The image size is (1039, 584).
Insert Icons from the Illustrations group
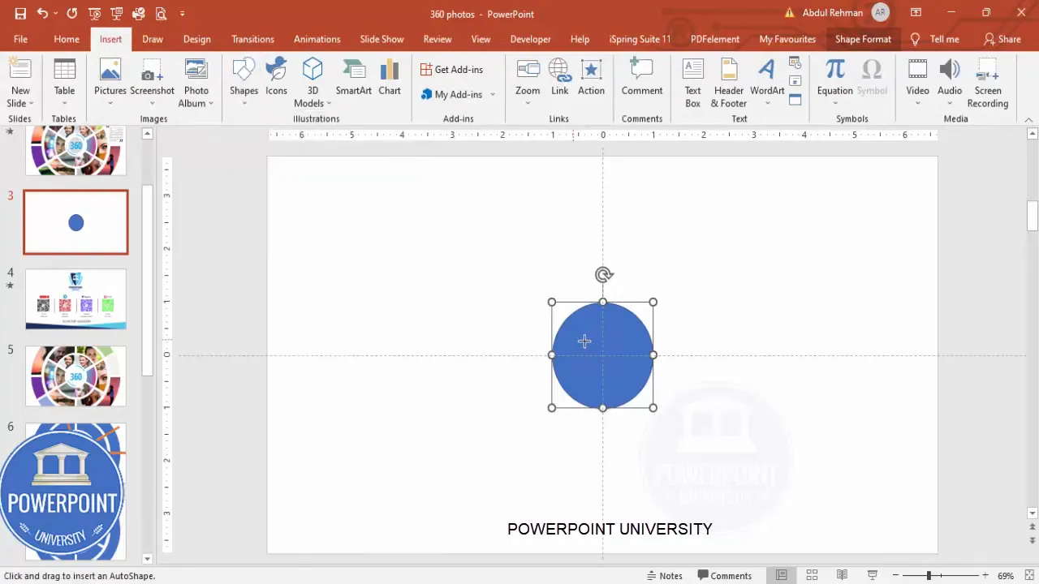click(x=276, y=78)
